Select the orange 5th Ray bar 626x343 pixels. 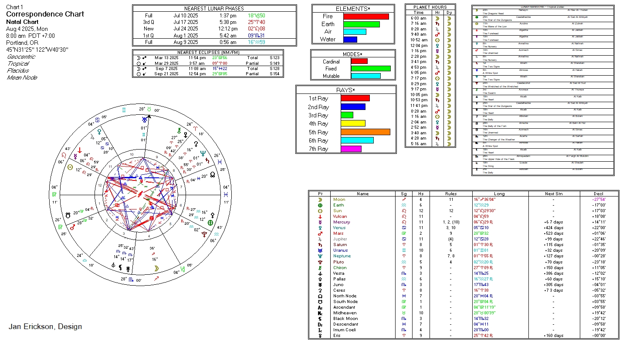[365, 132]
